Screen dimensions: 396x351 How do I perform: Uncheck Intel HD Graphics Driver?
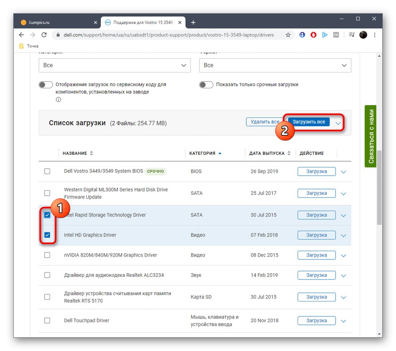point(47,235)
